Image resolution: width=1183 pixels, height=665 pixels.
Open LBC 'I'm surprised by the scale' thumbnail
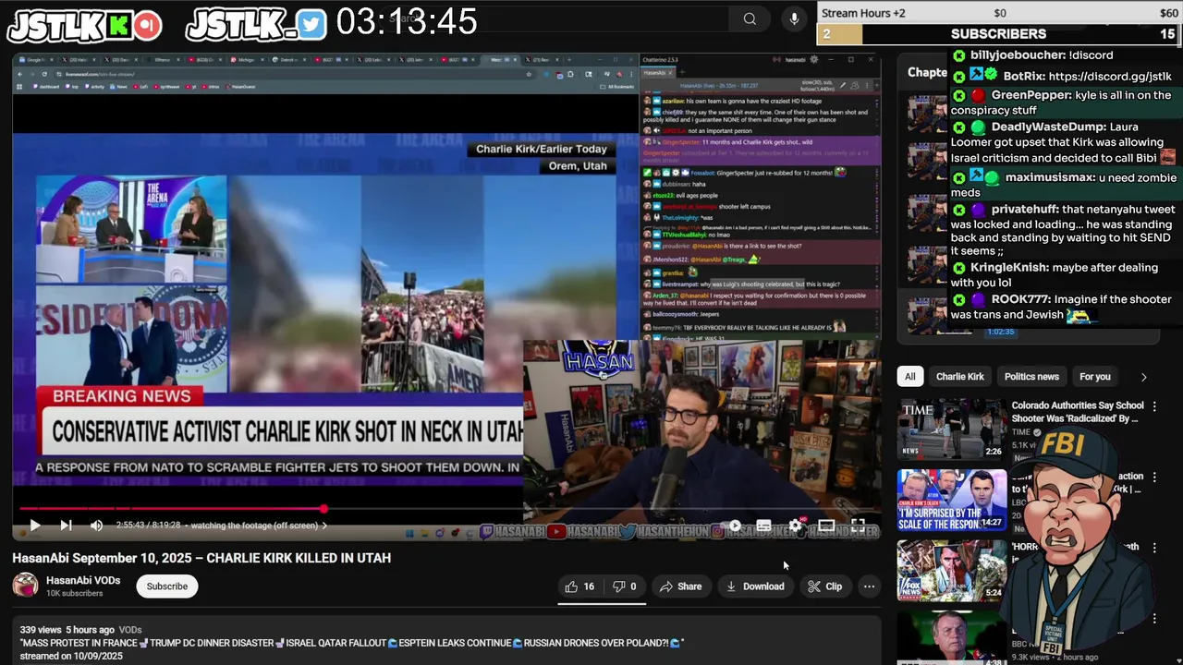coord(952,501)
